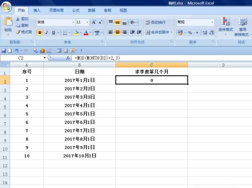Click the Format Painter brush icon
Viewport: 252px width, 188px height.
coord(18,32)
